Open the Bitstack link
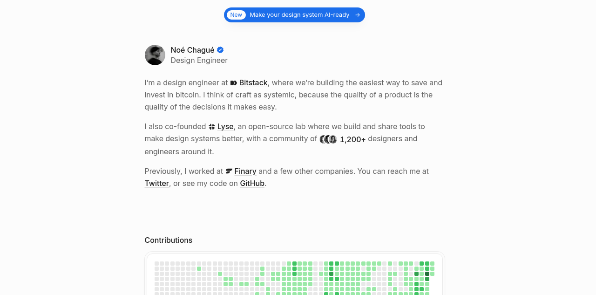 [x=253, y=82]
